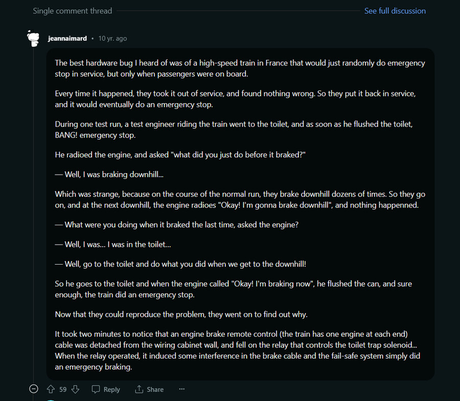Click the line "Well, I was braking downhill"
This screenshot has width=460, height=401.
(x=109, y=174)
